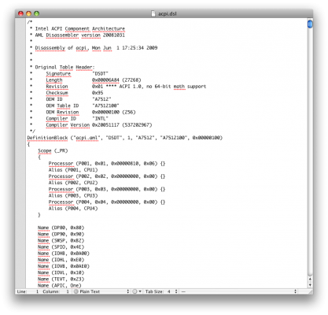Click the text 'Intel ACPI Component Architecture'
The width and height of the screenshot is (328, 315).
pos(80,28)
